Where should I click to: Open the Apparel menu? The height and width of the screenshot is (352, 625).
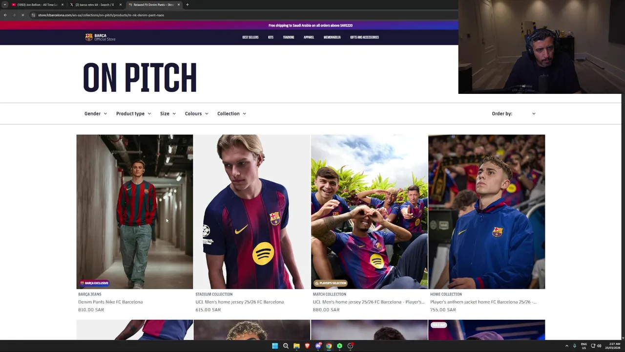pyautogui.click(x=309, y=37)
